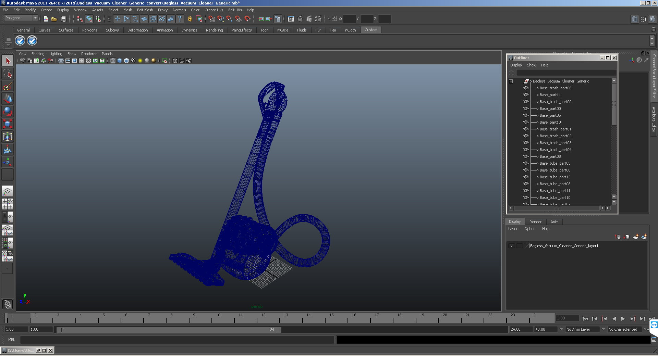Open Outliner Show menu
The height and width of the screenshot is (356, 658).
pyautogui.click(x=532, y=65)
